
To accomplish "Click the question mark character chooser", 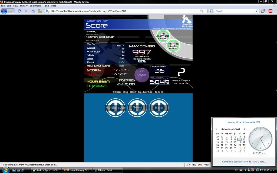I will pyautogui.click(x=181, y=72).
